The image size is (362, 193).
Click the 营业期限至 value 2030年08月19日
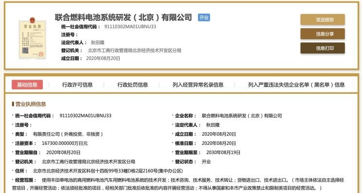tap(223, 153)
